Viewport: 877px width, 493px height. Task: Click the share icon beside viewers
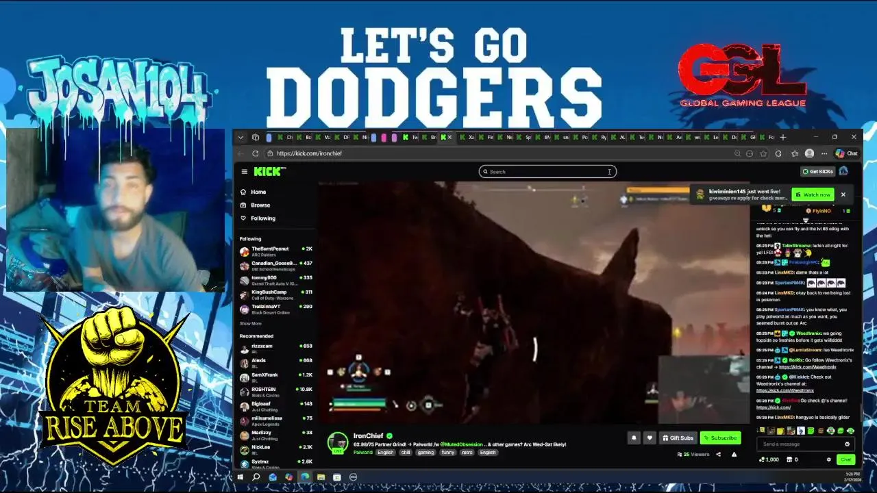point(718,454)
